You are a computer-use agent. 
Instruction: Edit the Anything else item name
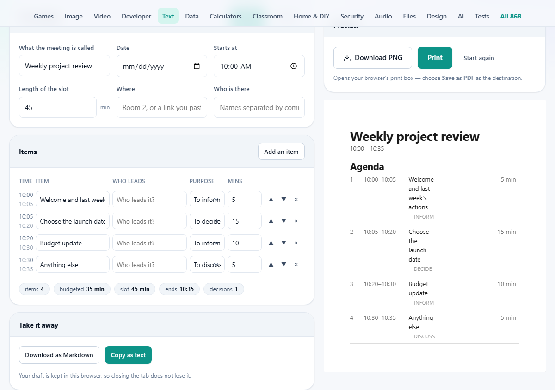pyautogui.click(x=73, y=265)
